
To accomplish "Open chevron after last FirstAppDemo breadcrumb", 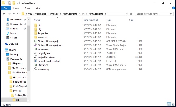I will (x=106, y=14).
